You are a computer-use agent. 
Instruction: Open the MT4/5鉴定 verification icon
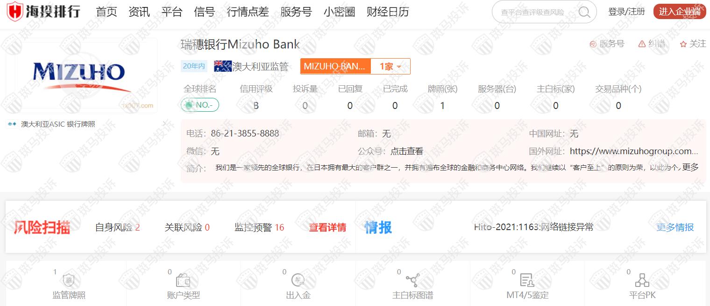pyautogui.click(x=527, y=280)
